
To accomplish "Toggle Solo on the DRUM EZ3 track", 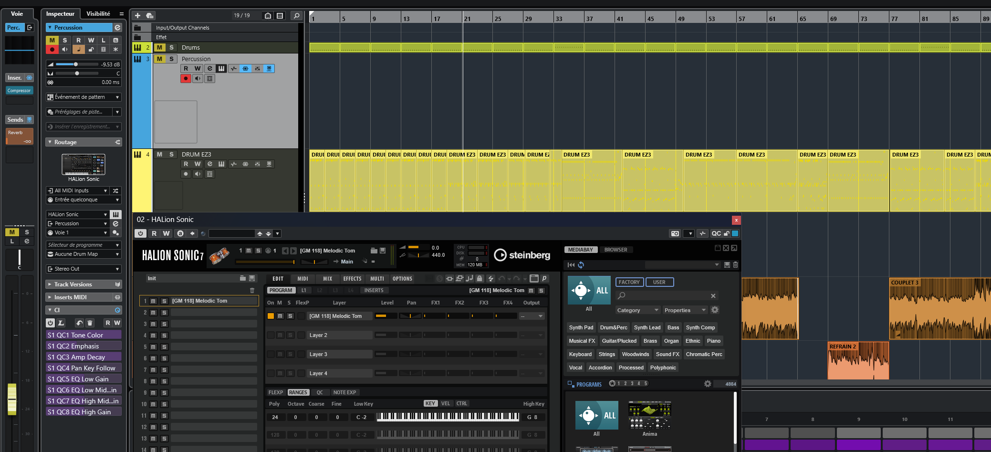I will pyautogui.click(x=171, y=155).
